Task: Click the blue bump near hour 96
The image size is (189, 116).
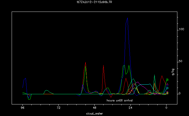Action: [x=25, y=79]
